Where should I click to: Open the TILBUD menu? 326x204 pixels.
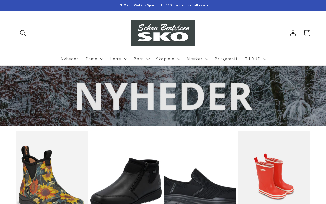coord(255,59)
